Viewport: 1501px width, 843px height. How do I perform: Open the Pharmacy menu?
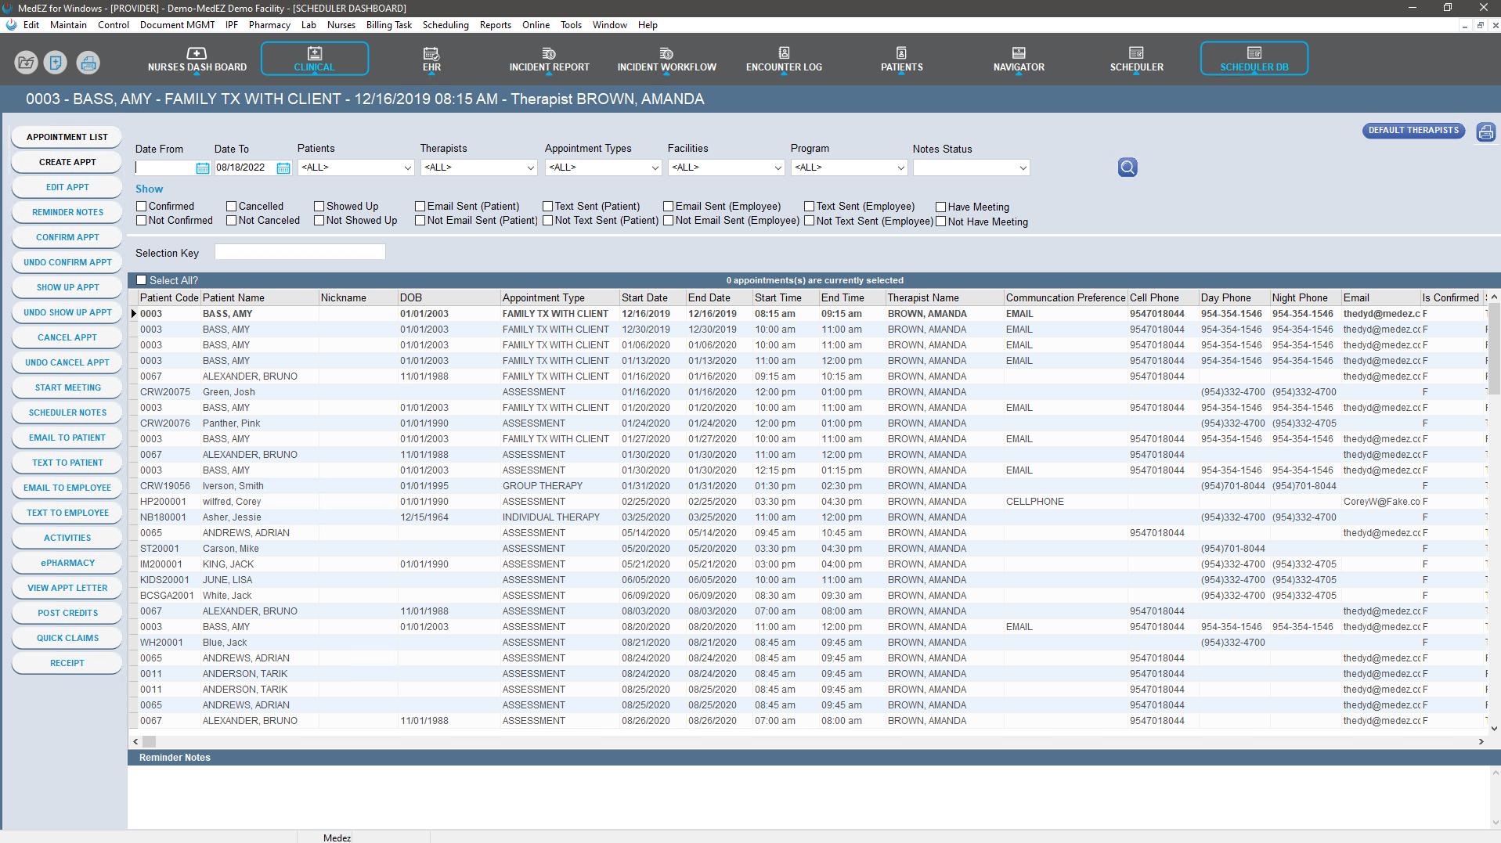[x=269, y=25]
